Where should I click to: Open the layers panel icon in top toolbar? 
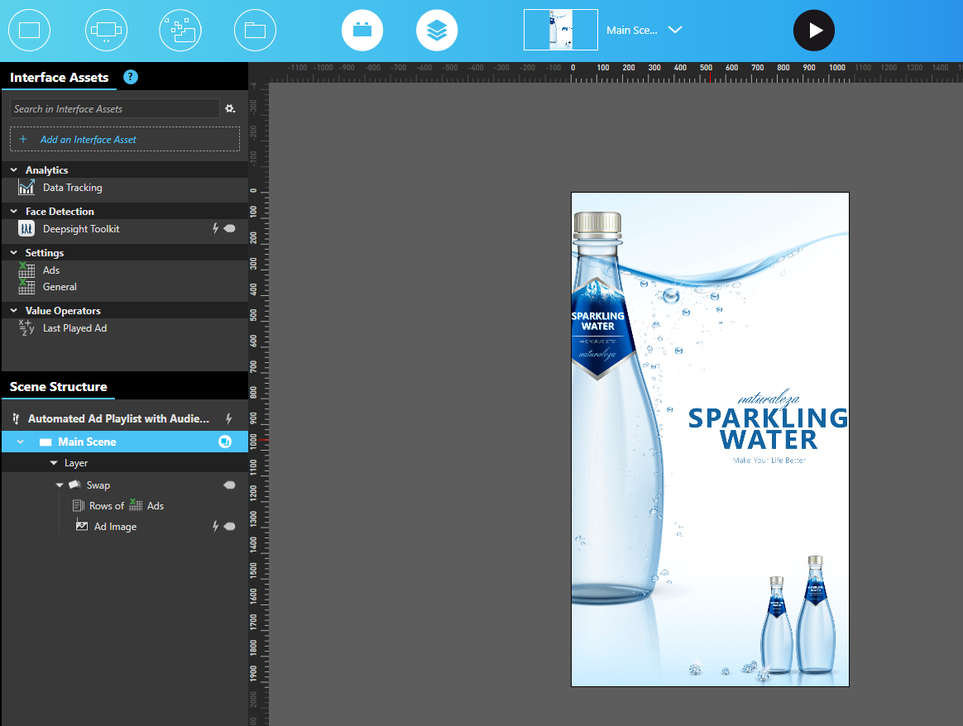pos(437,31)
